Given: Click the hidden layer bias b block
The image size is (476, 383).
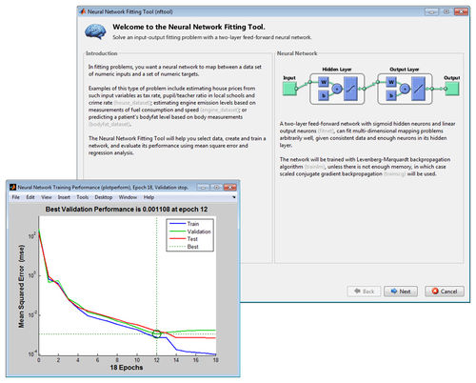Looking at the screenshot, I should (x=324, y=95).
